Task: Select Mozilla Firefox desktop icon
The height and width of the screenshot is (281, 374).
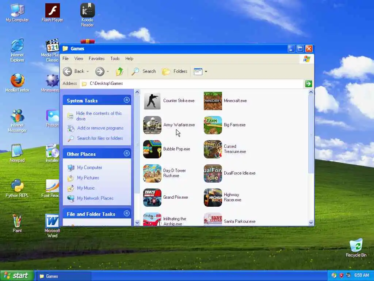Action: point(17,83)
